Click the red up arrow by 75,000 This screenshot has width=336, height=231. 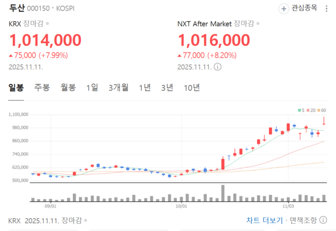pos(12,55)
